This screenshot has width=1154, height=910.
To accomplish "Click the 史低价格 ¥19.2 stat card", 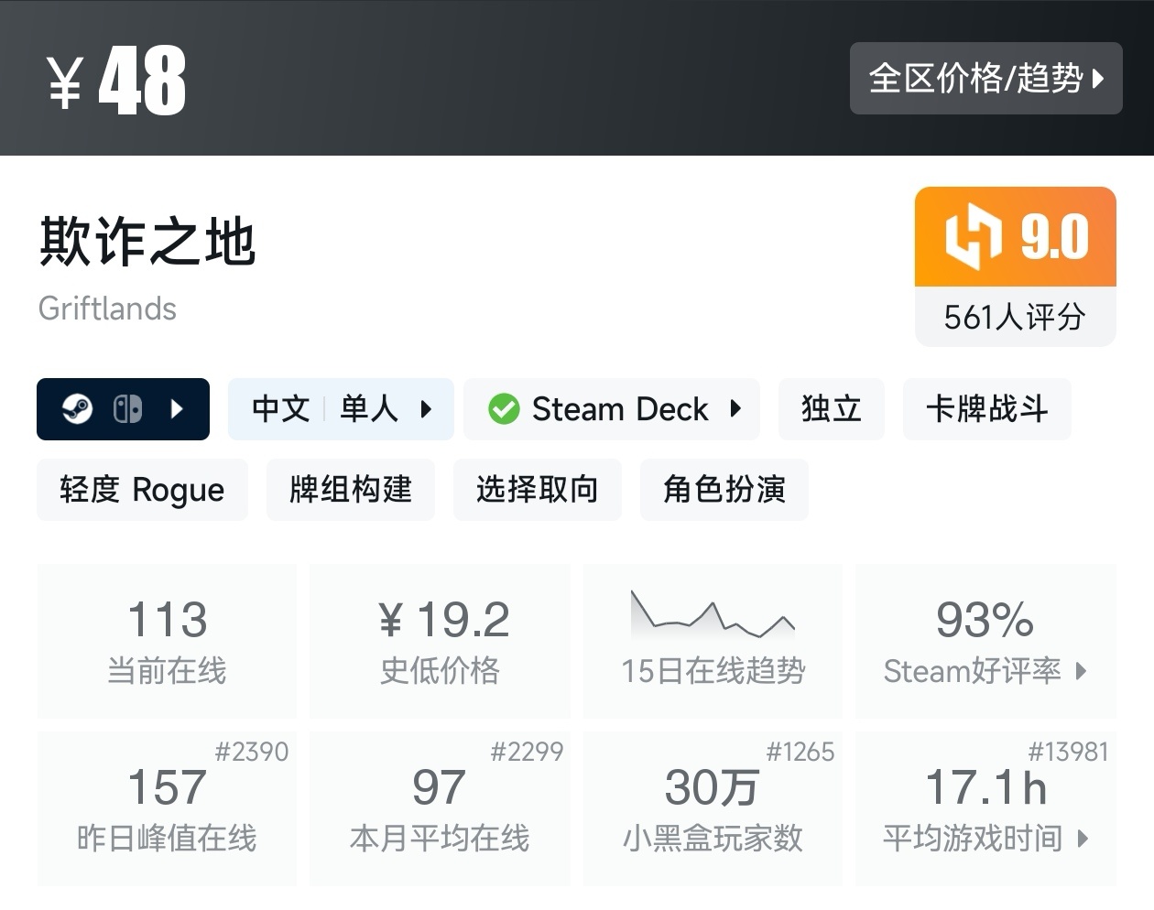I will (440, 640).
